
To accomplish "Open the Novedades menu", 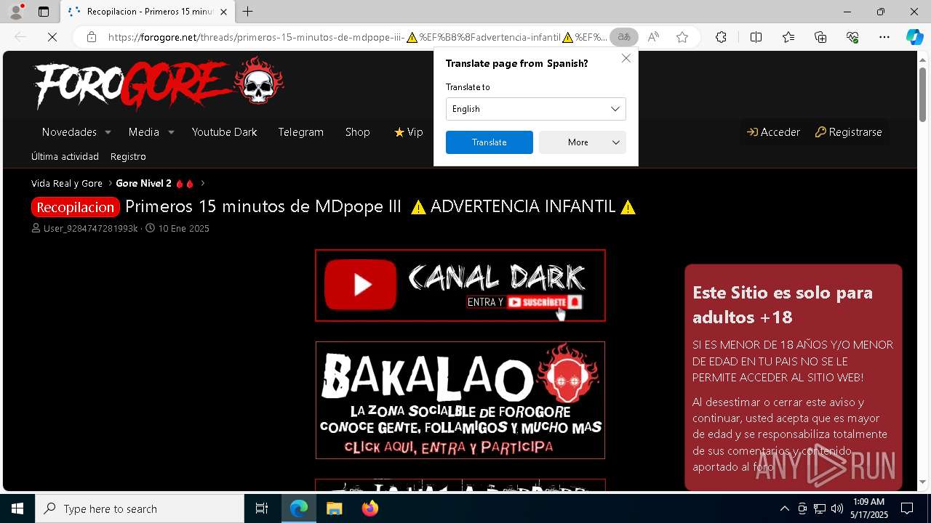I will (69, 132).
